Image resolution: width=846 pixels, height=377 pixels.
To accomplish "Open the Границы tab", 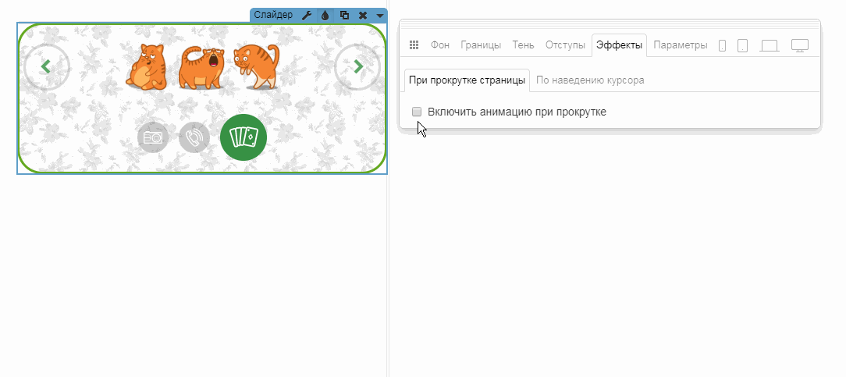I will point(481,45).
